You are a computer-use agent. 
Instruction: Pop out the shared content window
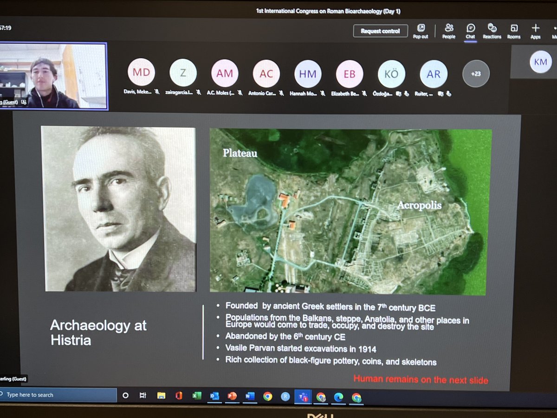tap(421, 31)
